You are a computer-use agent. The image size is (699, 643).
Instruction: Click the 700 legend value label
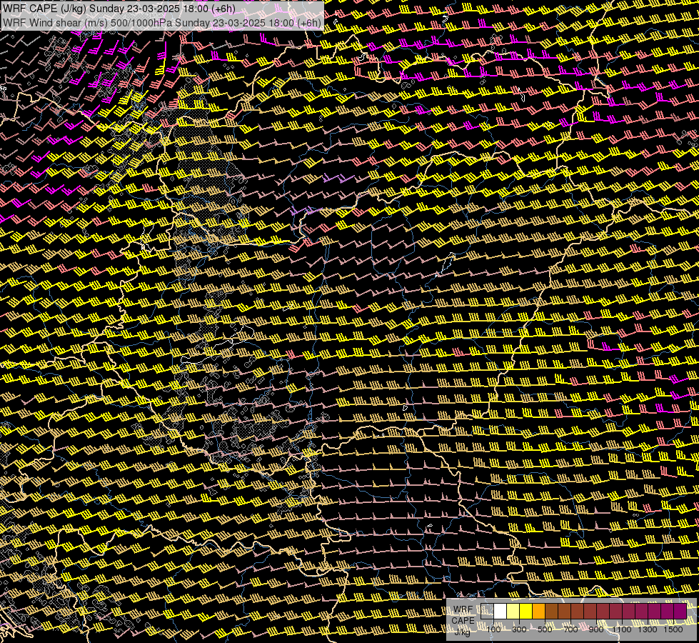click(x=570, y=629)
